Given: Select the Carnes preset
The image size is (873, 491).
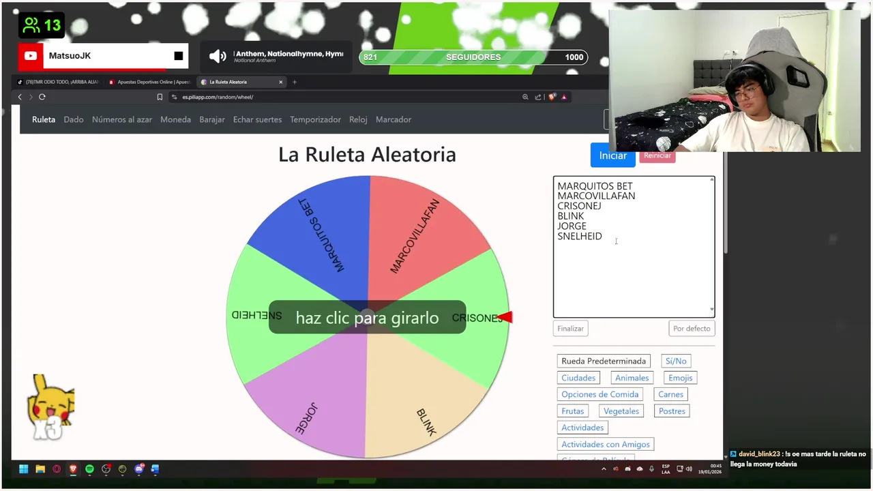Looking at the screenshot, I should tap(670, 394).
